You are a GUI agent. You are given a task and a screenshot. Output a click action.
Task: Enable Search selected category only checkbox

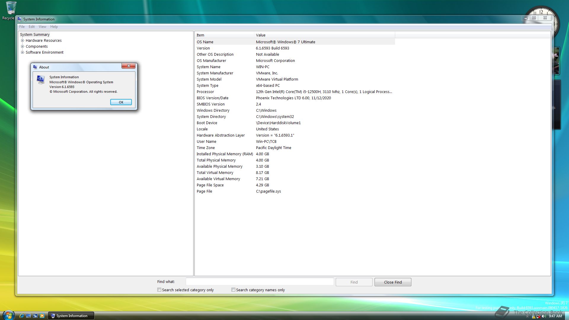tap(159, 290)
